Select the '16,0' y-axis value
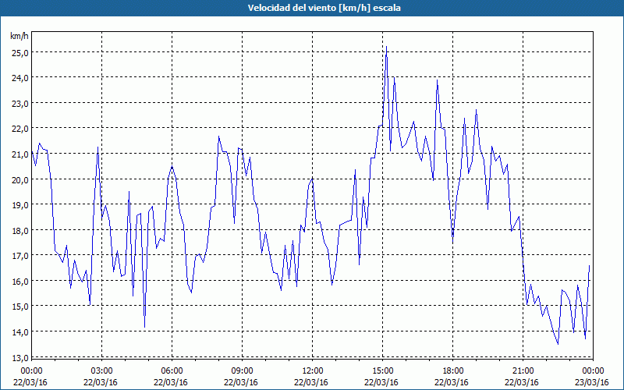 click(x=19, y=281)
